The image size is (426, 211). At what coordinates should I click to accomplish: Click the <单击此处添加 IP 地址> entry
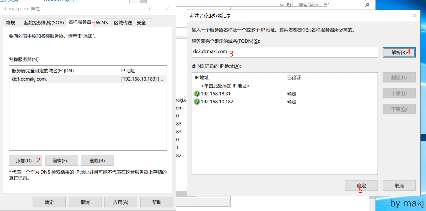tap(225, 86)
